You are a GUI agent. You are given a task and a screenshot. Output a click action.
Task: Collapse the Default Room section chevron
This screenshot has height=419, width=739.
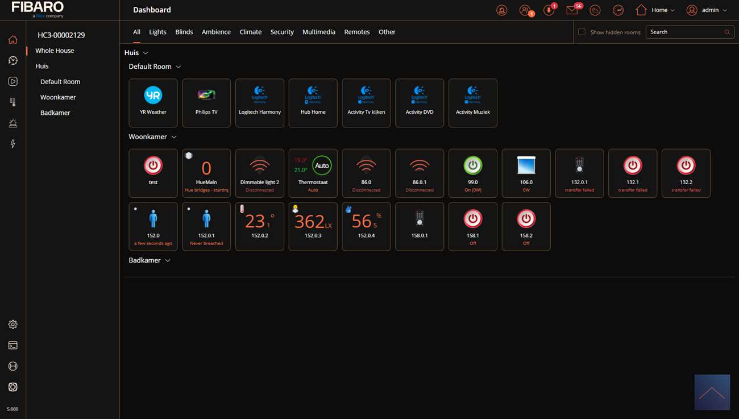(178, 67)
